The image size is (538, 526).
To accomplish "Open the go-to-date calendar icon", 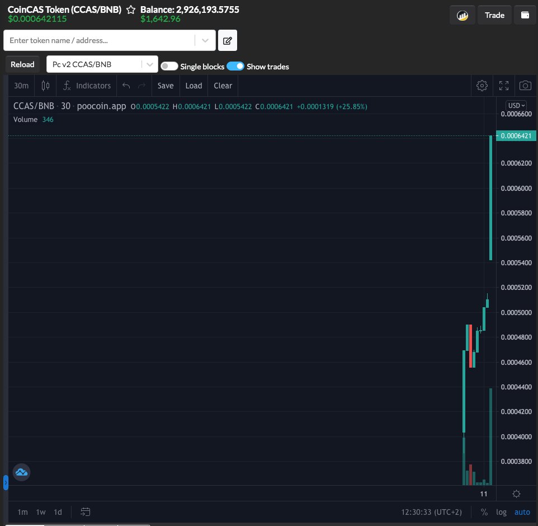I will [86, 512].
